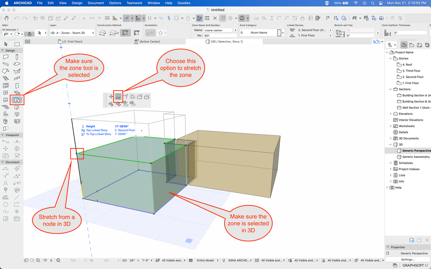Select the Zone tool in the toolbox

click(17, 100)
